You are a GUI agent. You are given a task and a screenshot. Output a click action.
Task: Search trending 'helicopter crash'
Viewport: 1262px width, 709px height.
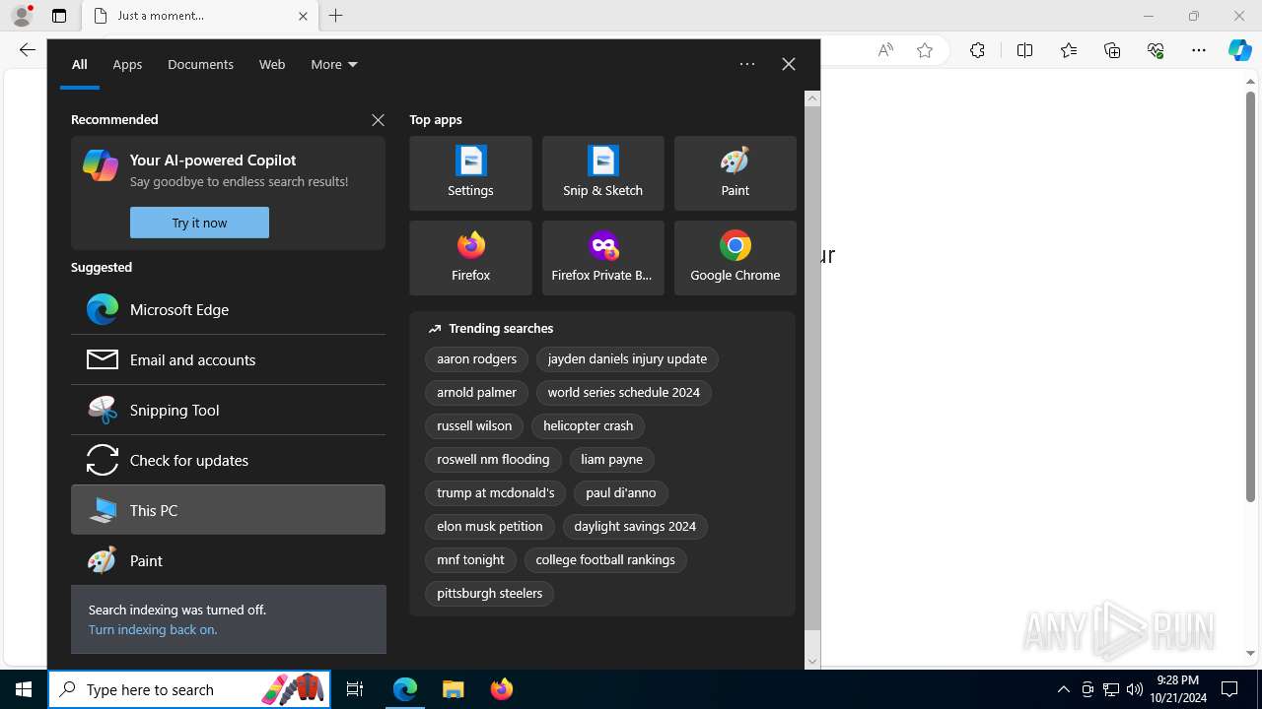[588, 426]
